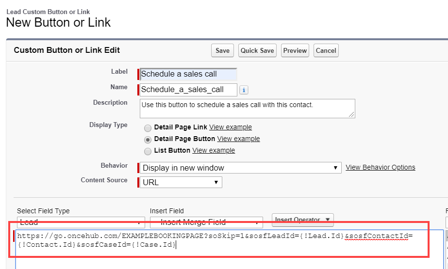Click the Preview button
Screen dimensions: 448x269
[x=295, y=50]
